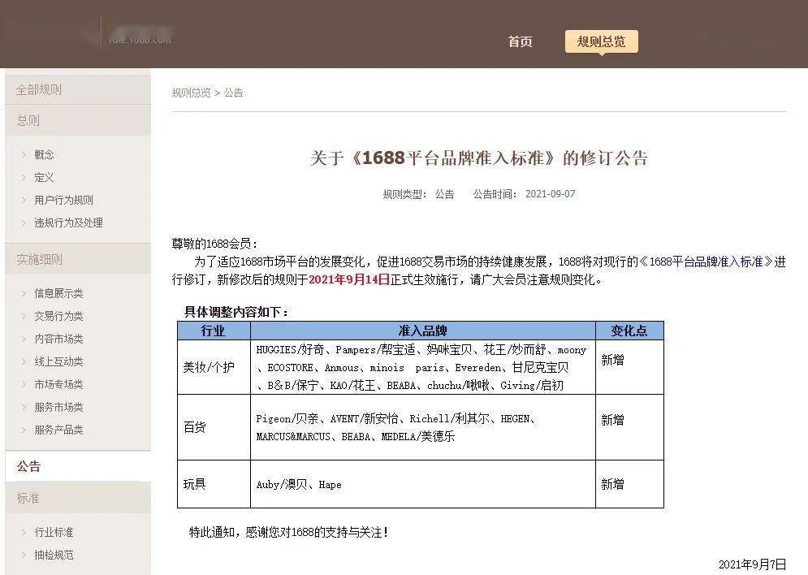808x575 pixels.
Task: Open the 首页 navigation tab
Action: (x=520, y=41)
